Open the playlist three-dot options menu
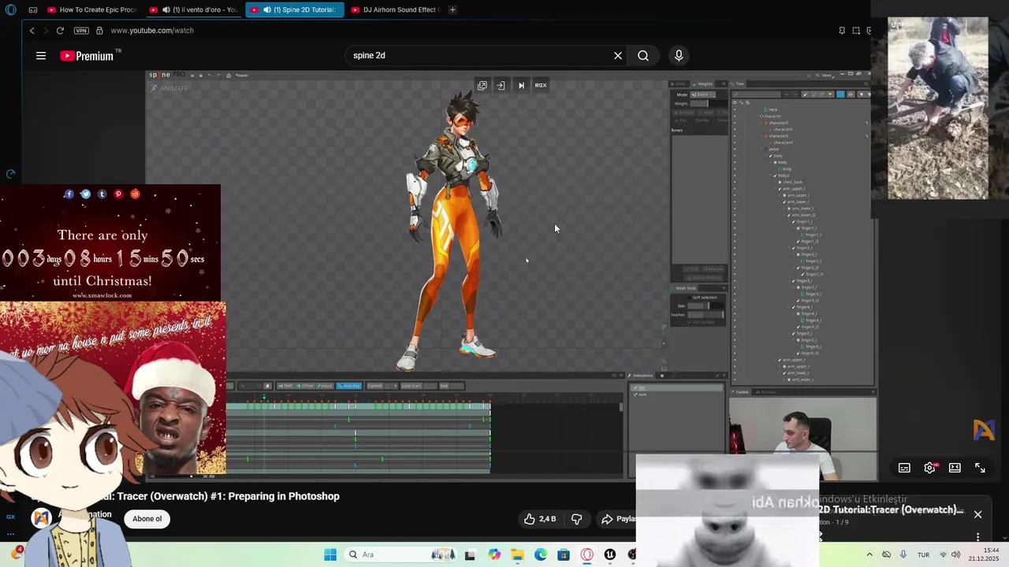This screenshot has height=567, width=1009. click(977, 537)
